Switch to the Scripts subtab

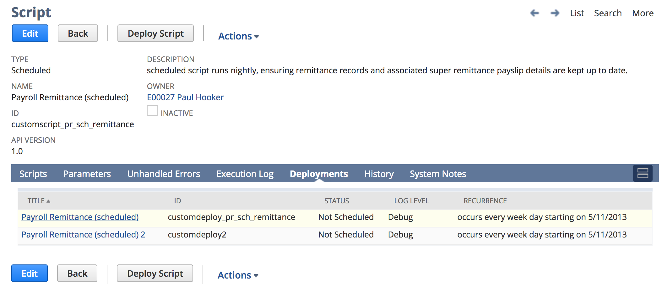[33, 174]
